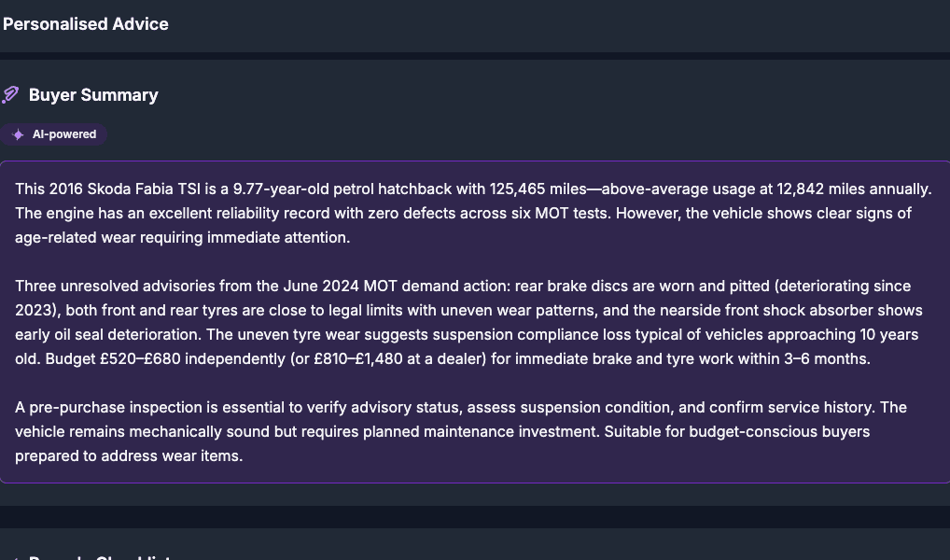
Task: Enable the AI-powered summary option
Action: pos(54,133)
